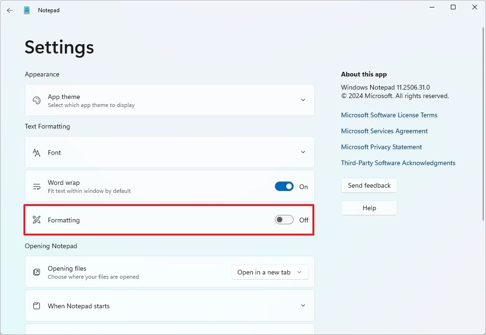Click the Send feedback button

pyautogui.click(x=369, y=185)
